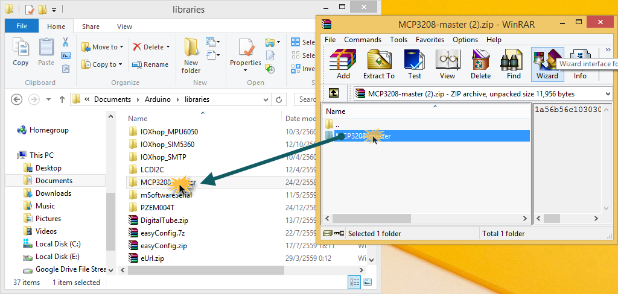
Task: Switch Explorer to details view icon
Action: point(355,282)
